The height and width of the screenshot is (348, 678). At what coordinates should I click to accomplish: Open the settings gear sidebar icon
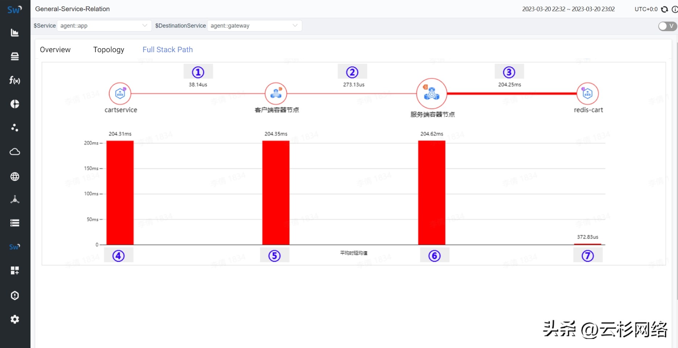(15, 319)
